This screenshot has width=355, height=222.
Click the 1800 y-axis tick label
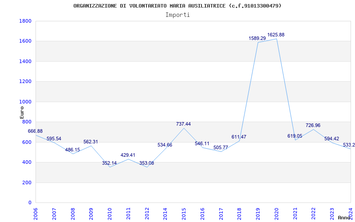click(25, 21)
